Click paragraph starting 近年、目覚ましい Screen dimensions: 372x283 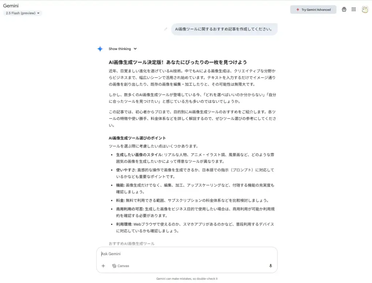[x=193, y=78]
